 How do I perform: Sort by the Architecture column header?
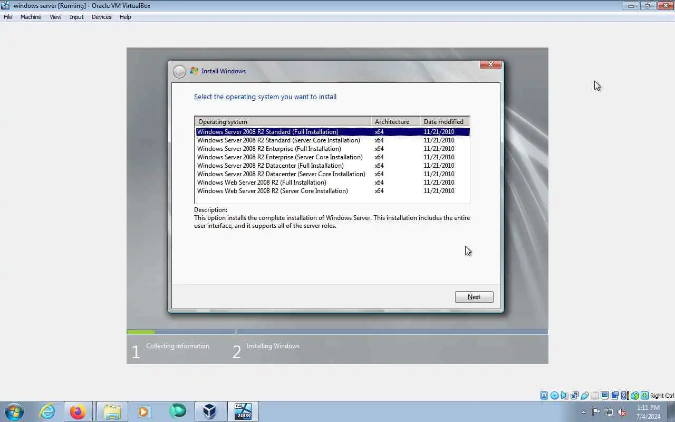(x=396, y=121)
